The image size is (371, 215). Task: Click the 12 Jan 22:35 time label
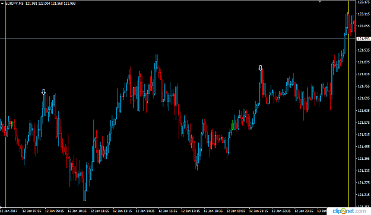pos(281,211)
